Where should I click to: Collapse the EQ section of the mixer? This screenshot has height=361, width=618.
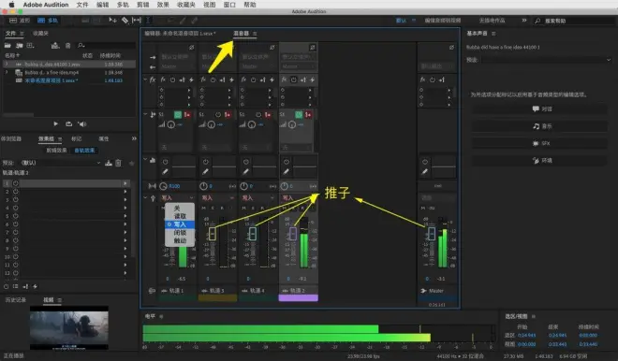[145, 159]
